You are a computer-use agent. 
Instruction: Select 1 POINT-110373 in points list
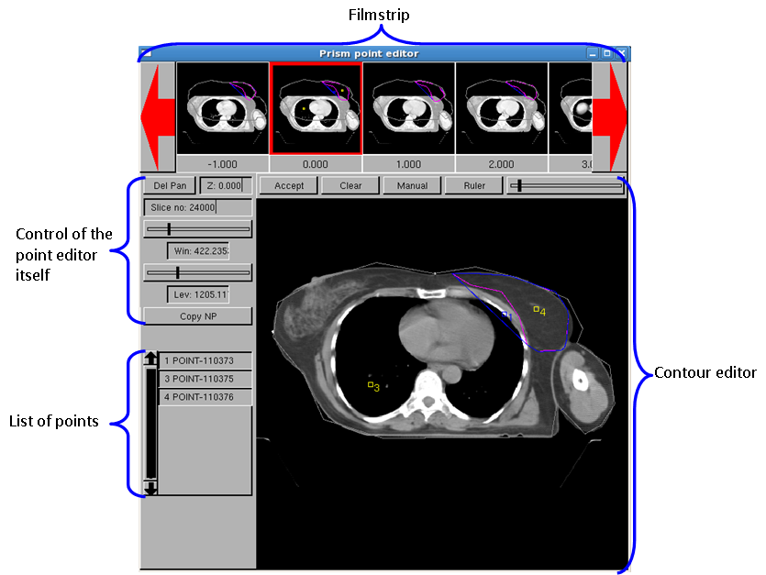click(205, 361)
